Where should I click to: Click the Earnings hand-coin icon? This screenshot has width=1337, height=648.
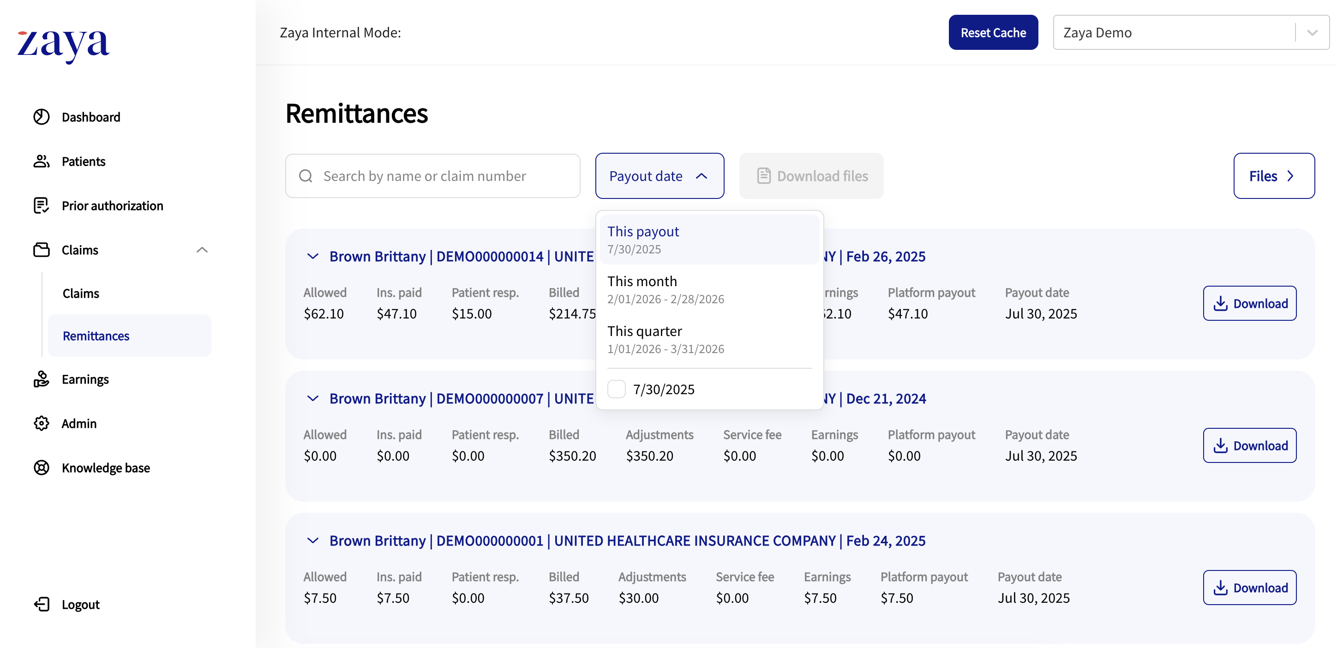[x=42, y=379]
